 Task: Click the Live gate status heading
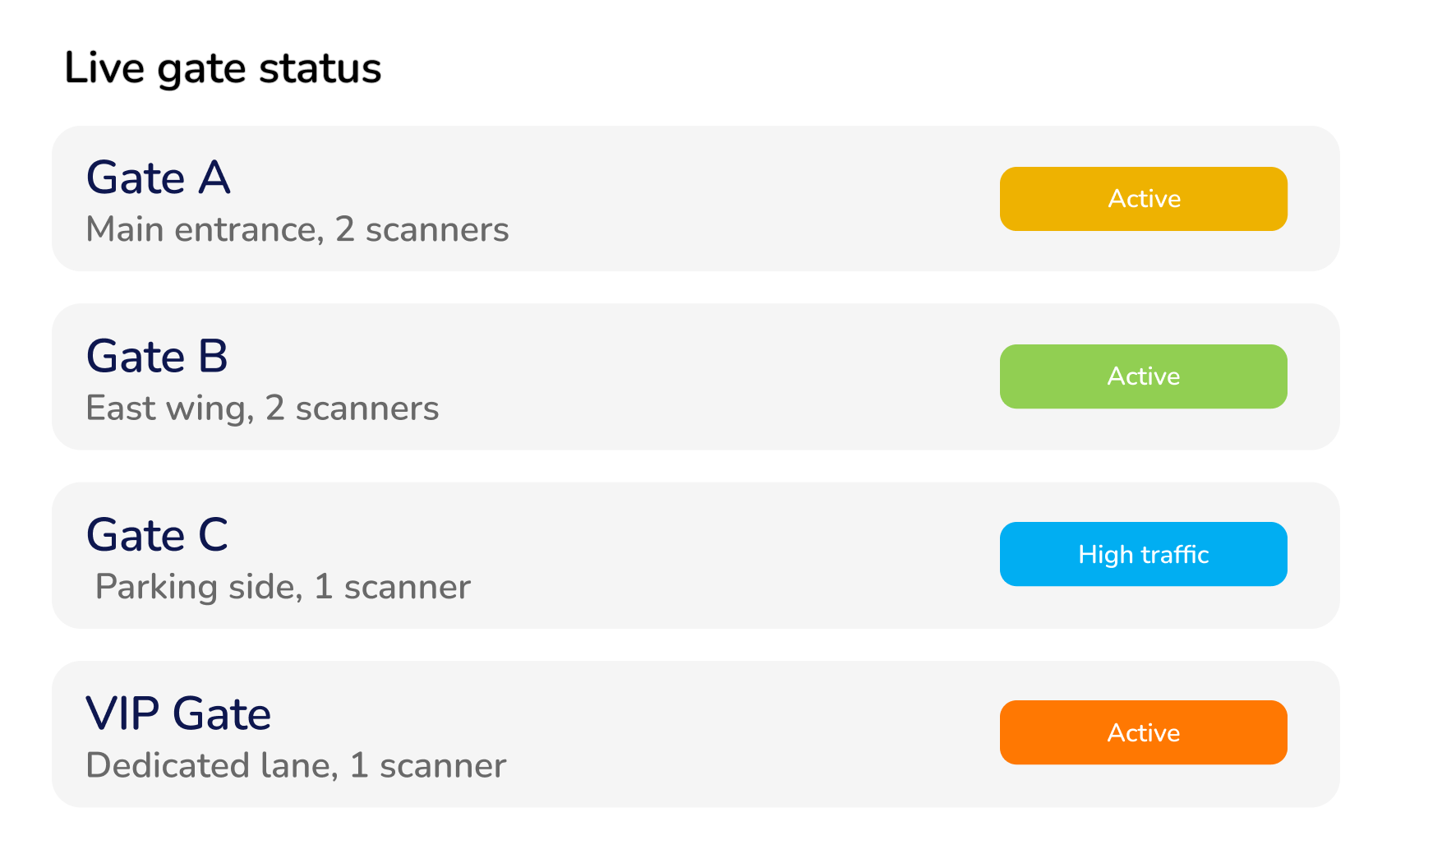tap(223, 68)
